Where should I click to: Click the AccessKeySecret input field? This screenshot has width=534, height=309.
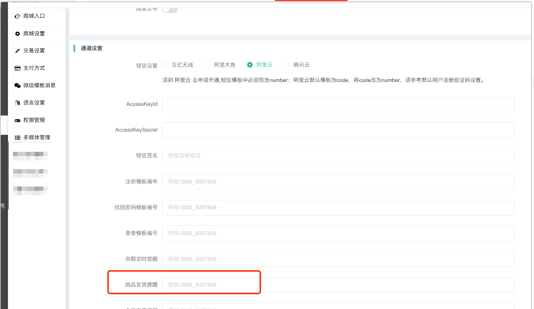point(338,130)
